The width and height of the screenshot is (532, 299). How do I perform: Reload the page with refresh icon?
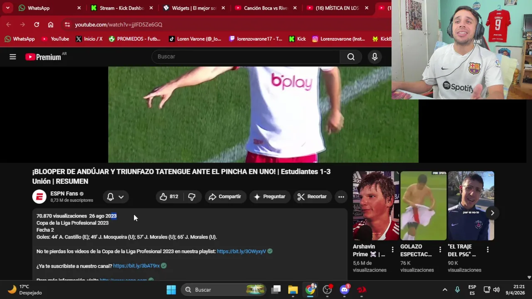click(x=37, y=25)
